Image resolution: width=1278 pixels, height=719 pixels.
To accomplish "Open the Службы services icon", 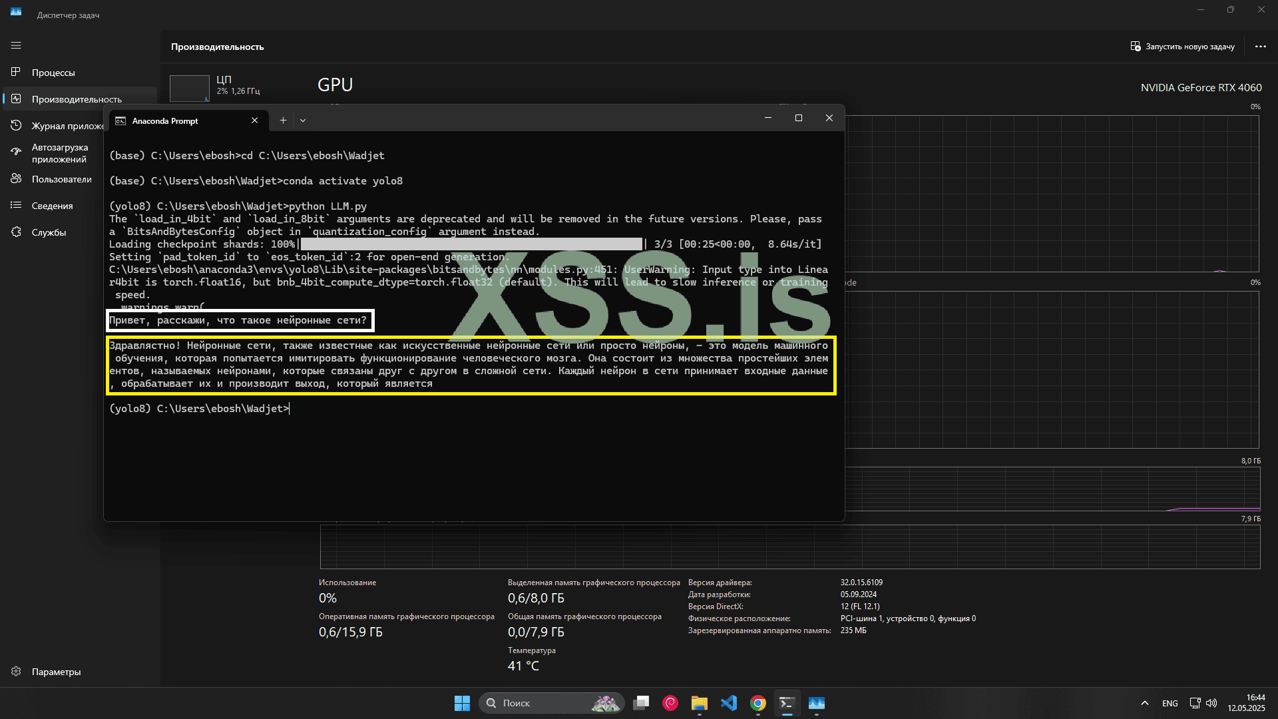I will click(x=16, y=232).
